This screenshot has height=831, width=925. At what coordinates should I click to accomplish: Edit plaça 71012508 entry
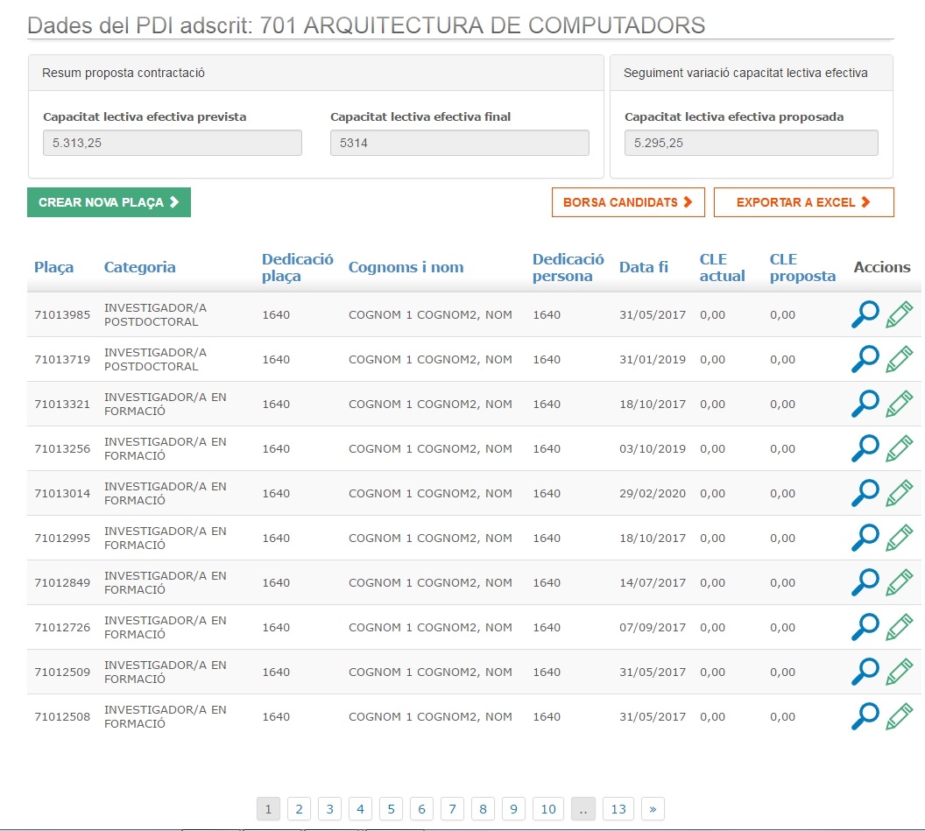click(899, 716)
